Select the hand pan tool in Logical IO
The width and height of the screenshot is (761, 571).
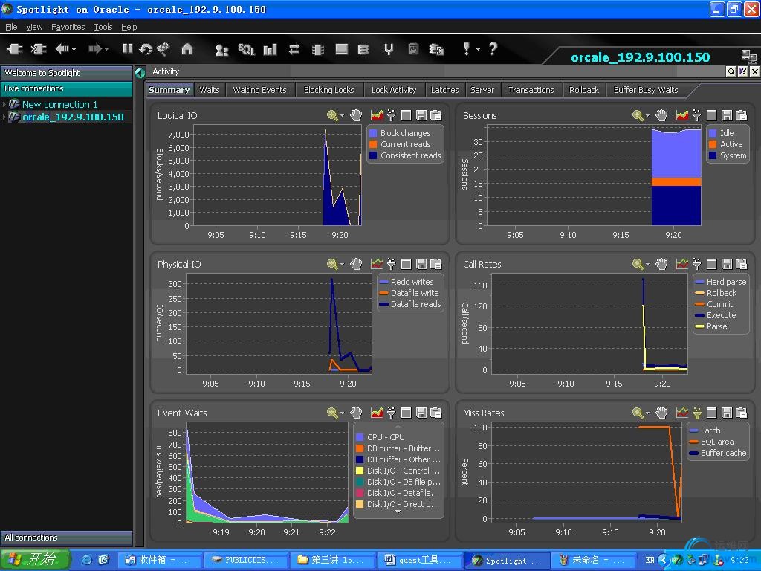pyautogui.click(x=356, y=115)
